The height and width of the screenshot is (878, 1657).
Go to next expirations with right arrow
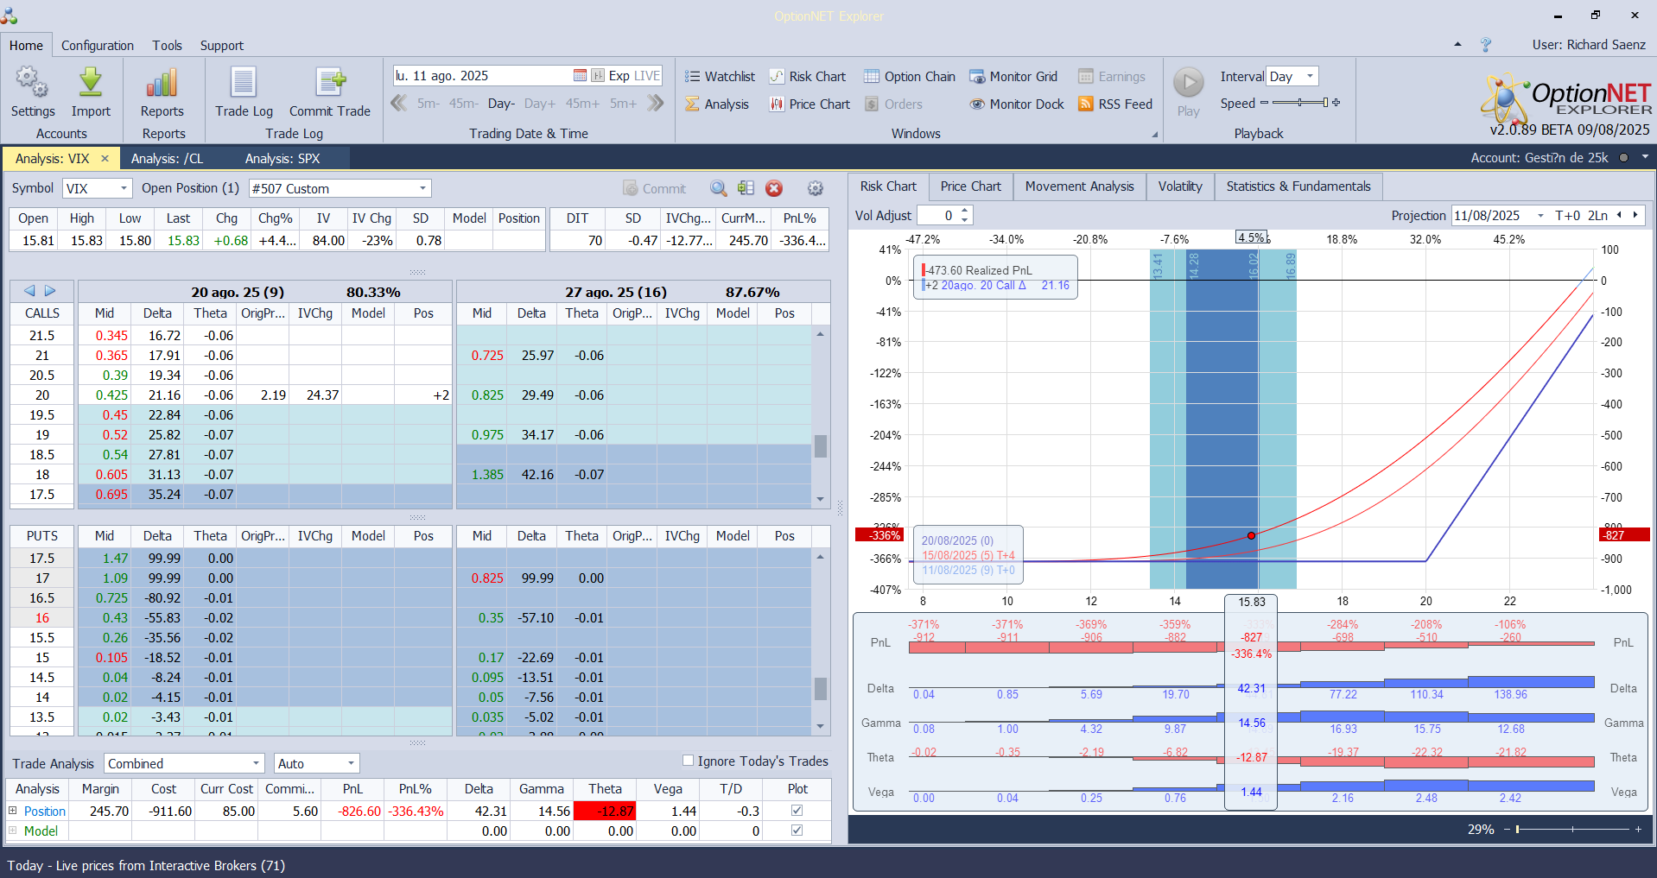tap(50, 291)
